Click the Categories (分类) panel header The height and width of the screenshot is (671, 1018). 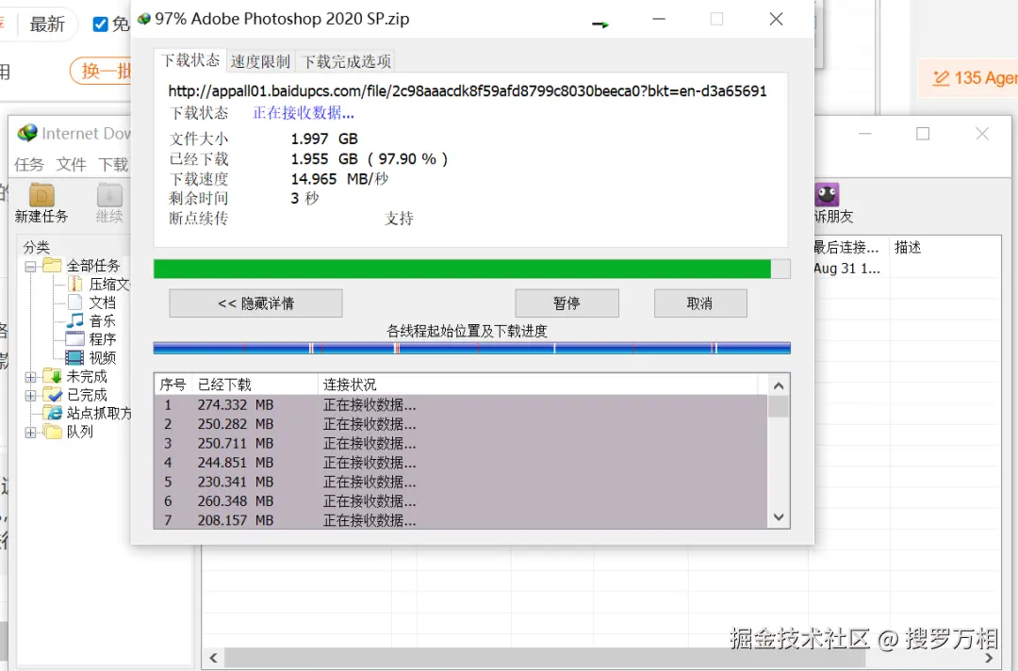[x=37, y=247]
